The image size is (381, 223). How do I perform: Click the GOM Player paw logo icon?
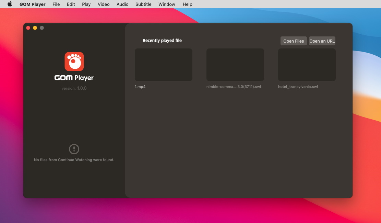click(x=74, y=62)
